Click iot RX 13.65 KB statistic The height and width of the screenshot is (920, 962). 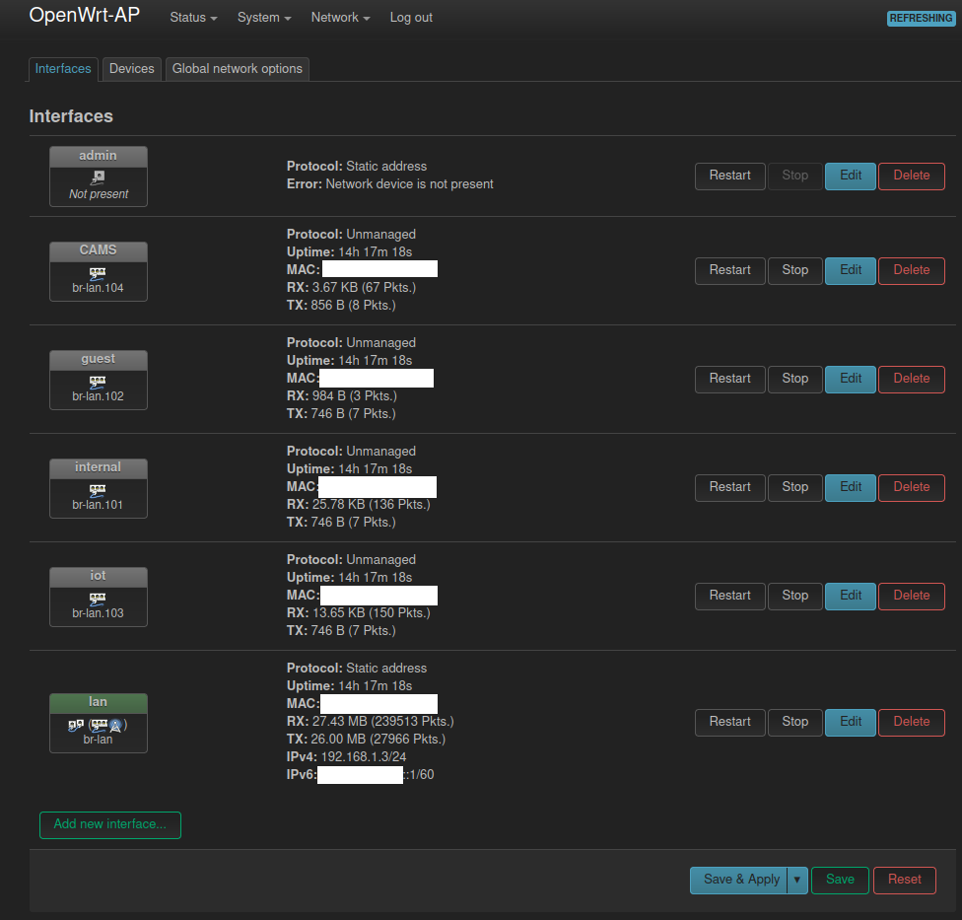(x=359, y=613)
